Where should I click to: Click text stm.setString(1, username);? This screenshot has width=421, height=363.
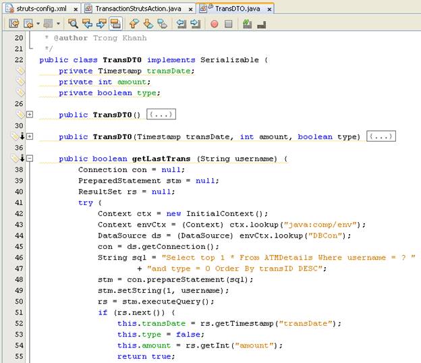coord(163,291)
